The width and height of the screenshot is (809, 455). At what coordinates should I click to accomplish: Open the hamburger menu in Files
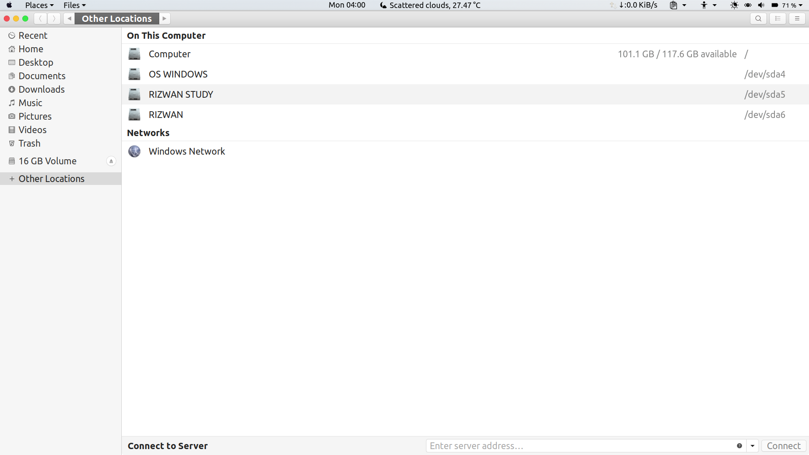797,19
